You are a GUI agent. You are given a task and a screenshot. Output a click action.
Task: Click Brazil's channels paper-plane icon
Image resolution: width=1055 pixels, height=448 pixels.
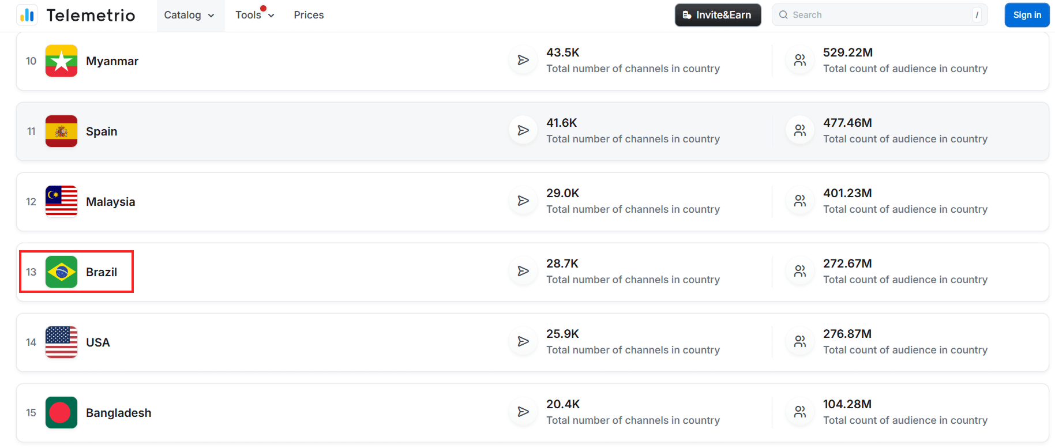click(523, 272)
